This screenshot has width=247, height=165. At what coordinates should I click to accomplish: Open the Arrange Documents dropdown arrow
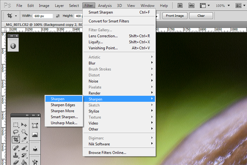(244, 5)
